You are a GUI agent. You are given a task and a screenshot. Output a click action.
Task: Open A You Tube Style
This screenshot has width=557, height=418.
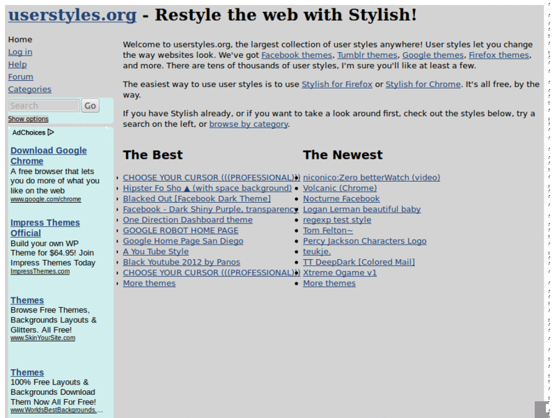pyautogui.click(x=155, y=251)
